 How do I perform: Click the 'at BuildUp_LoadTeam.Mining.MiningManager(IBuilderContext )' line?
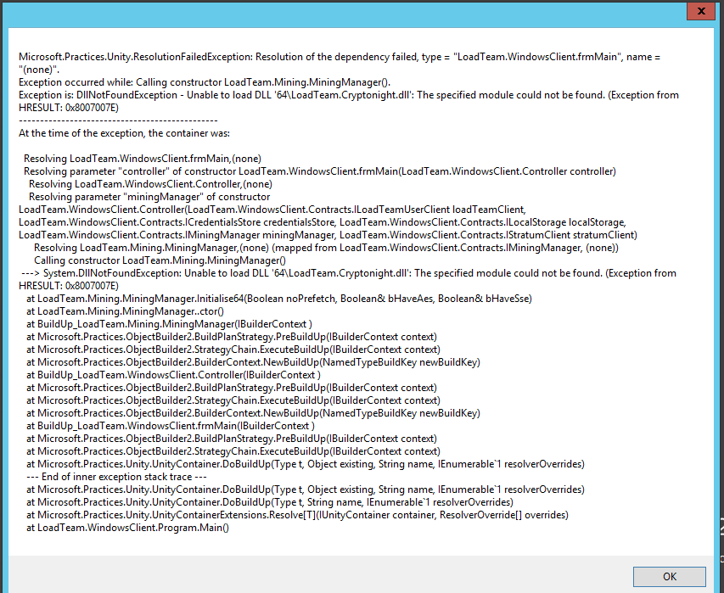(x=169, y=324)
